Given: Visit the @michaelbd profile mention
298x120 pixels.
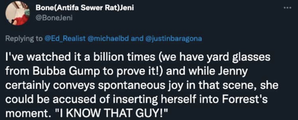Looking at the screenshot, I should click(x=108, y=38).
